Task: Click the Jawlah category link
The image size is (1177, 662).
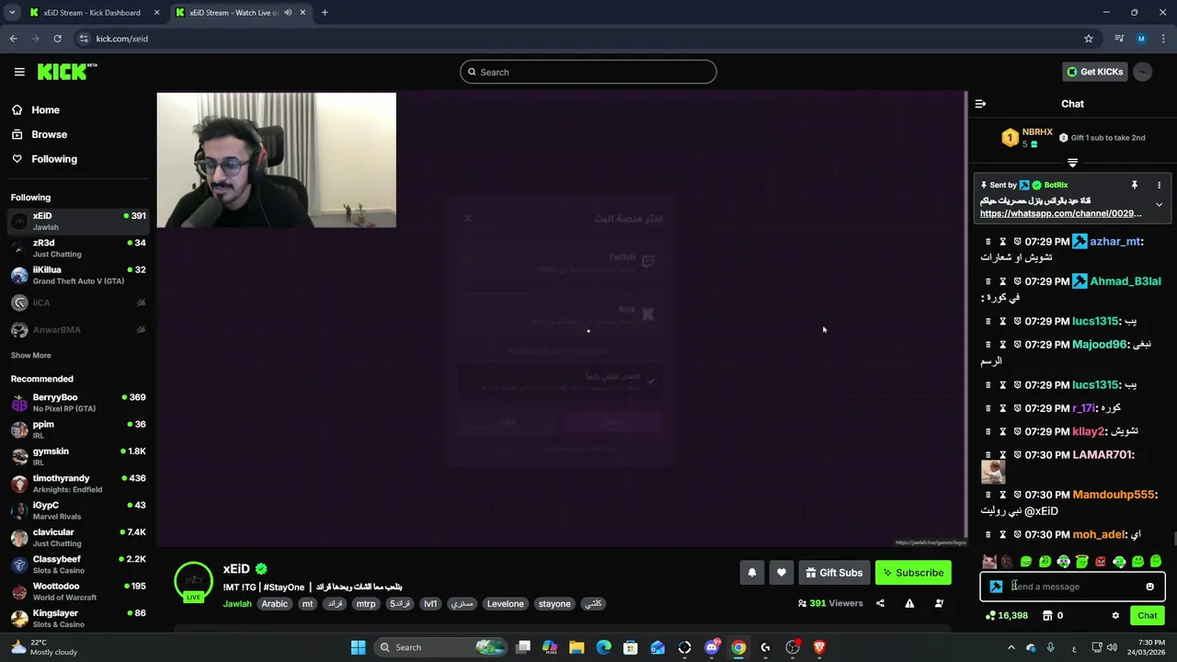Action: pos(237,604)
